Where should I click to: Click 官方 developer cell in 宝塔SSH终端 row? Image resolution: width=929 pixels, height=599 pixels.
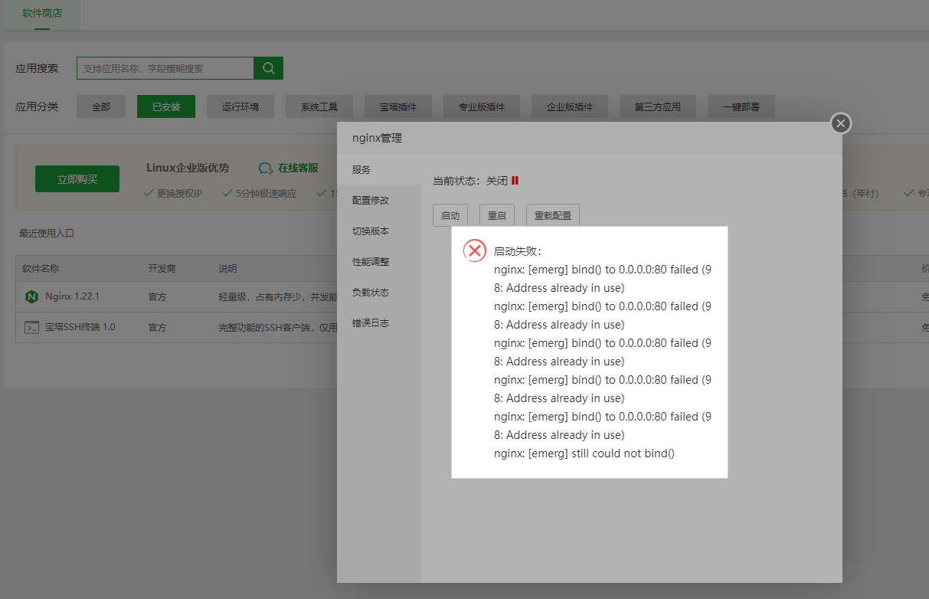click(x=157, y=327)
